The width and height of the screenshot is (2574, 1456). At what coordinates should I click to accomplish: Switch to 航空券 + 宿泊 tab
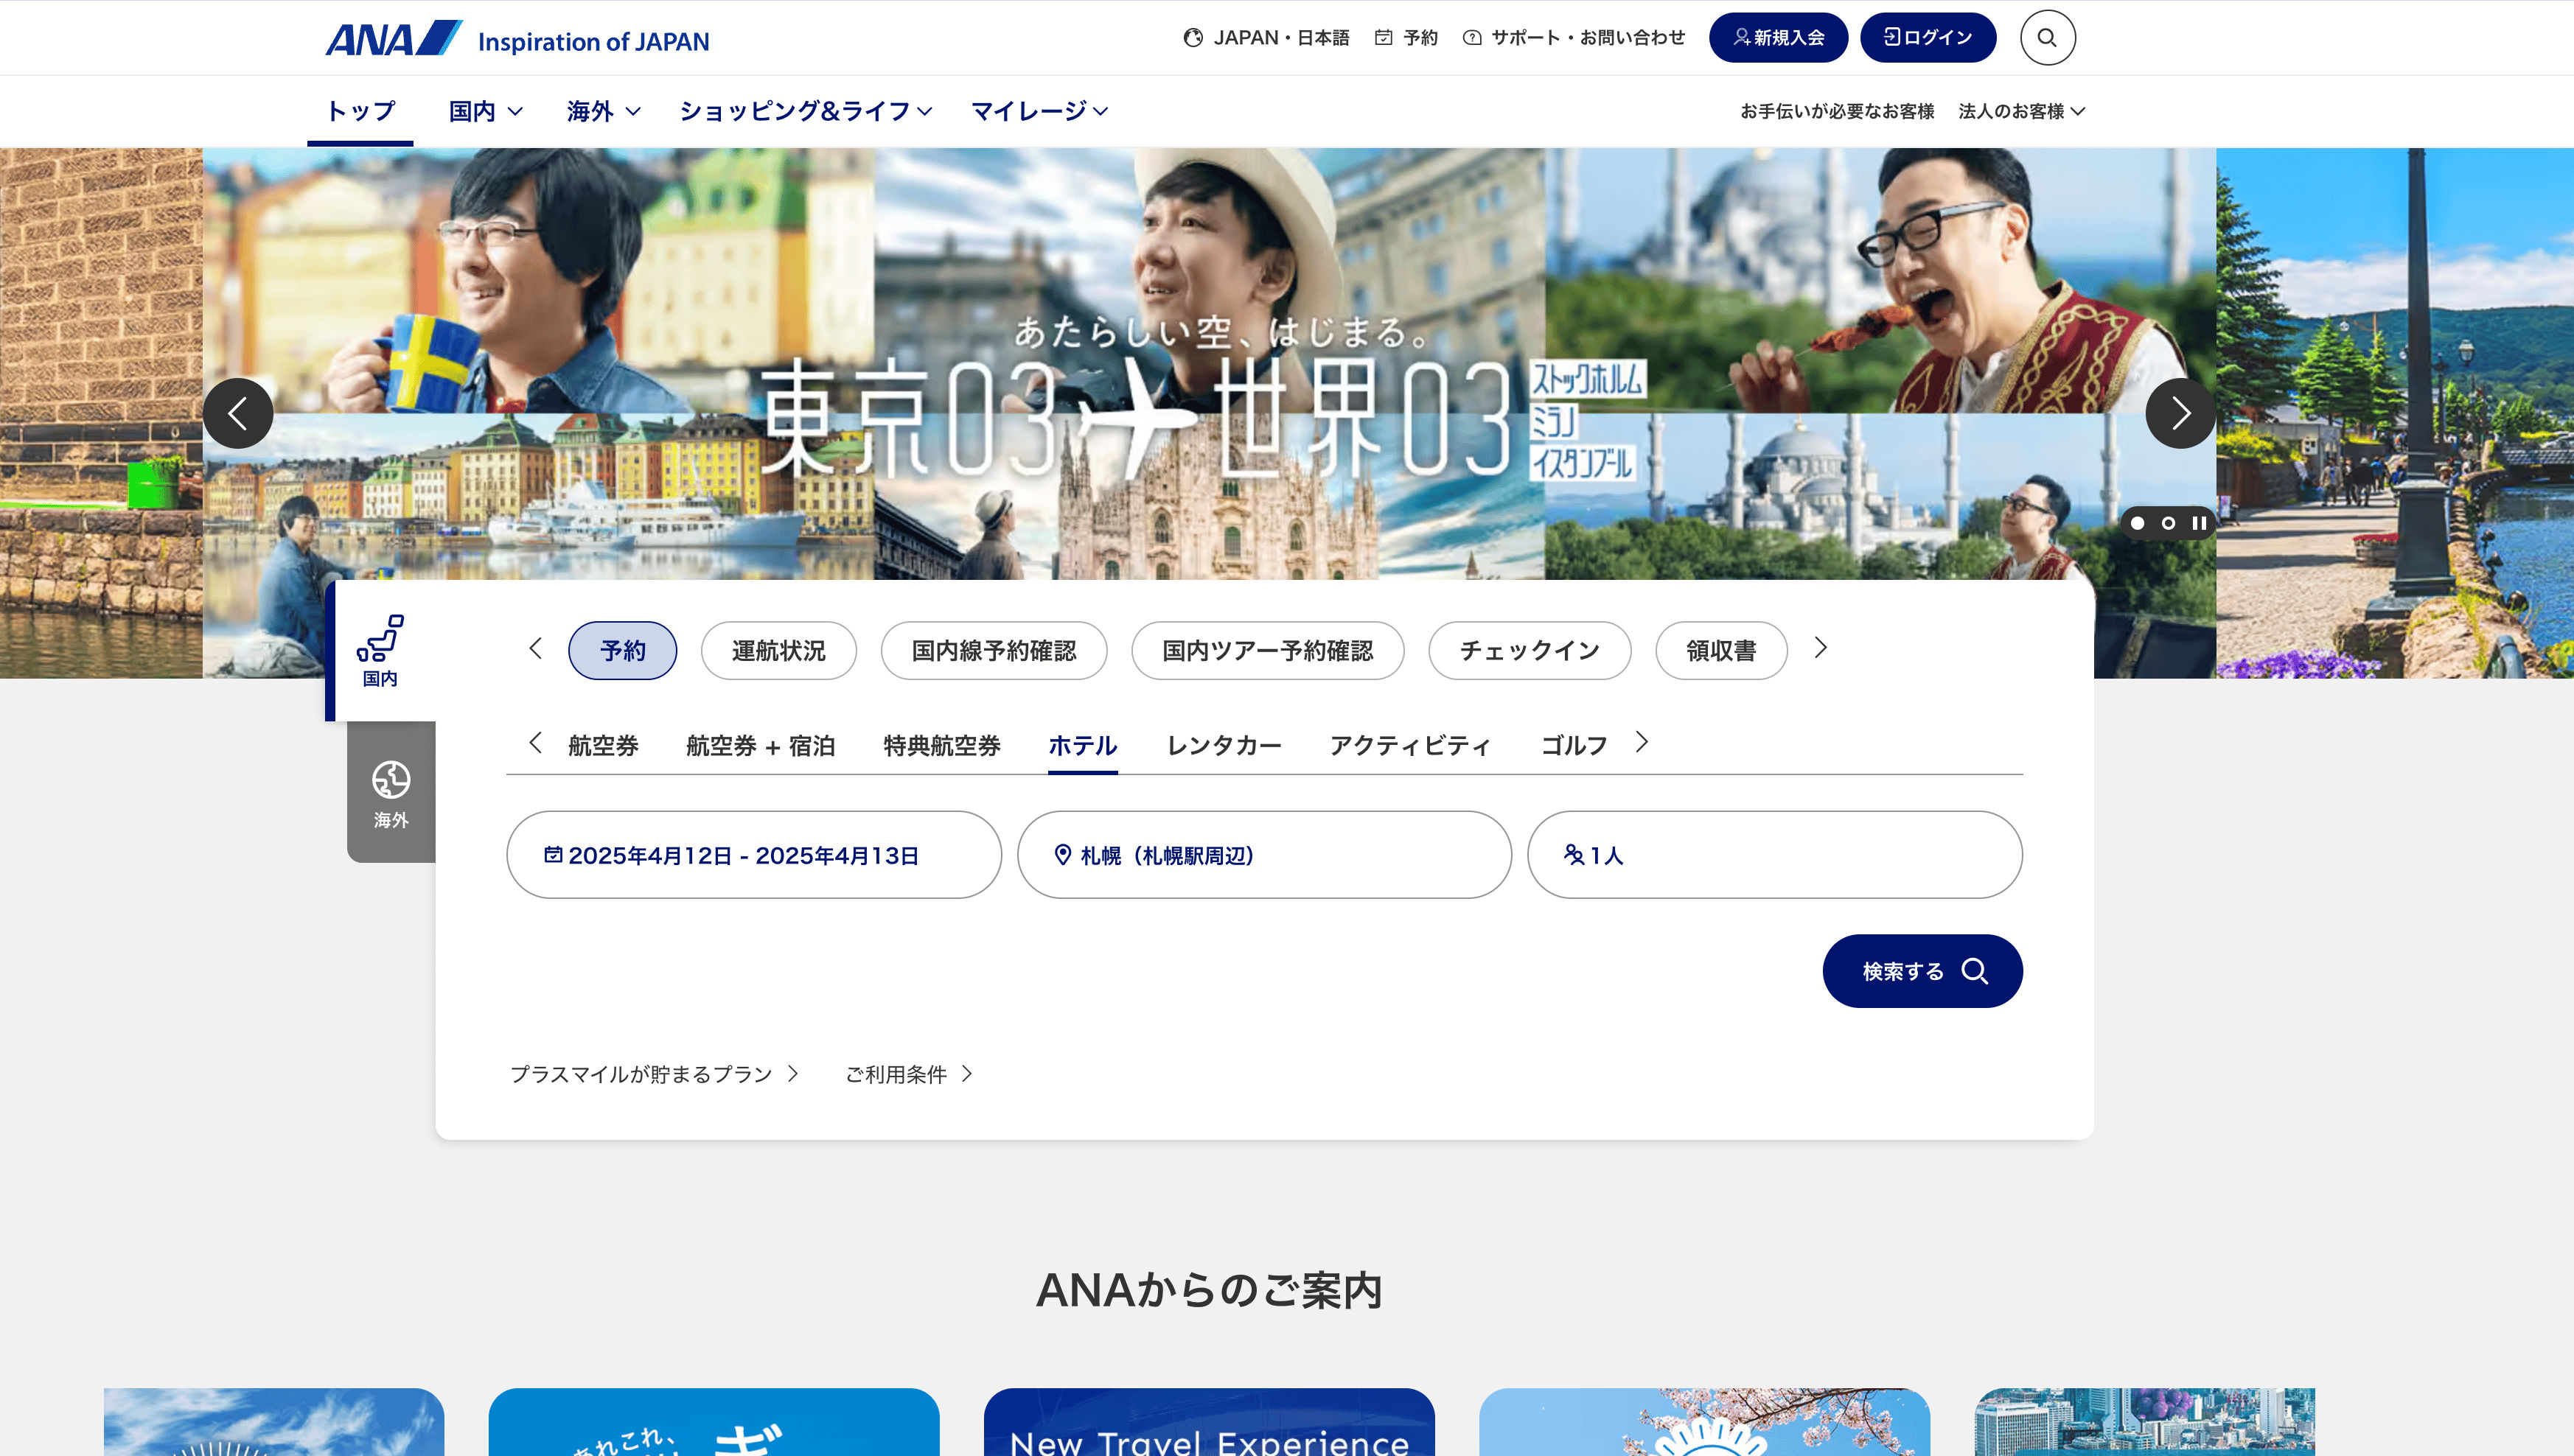point(760,746)
